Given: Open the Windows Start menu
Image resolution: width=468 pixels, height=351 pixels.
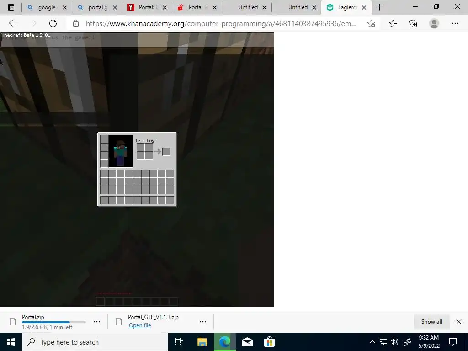Looking at the screenshot, I should tap(11, 342).
